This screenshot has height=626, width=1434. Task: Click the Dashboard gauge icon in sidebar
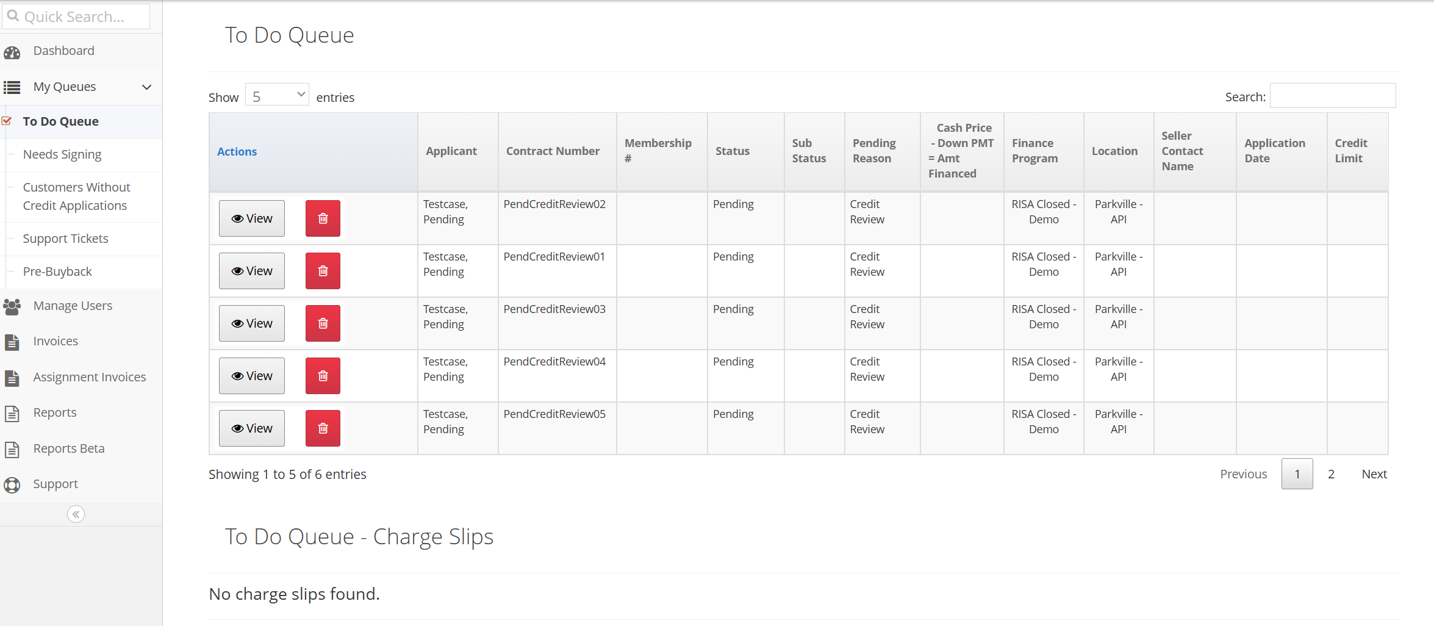pyautogui.click(x=12, y=52)
